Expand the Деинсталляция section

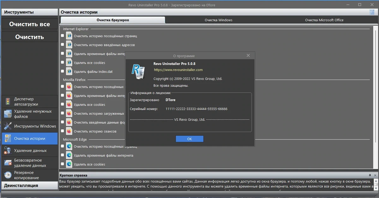coord(30,185)
